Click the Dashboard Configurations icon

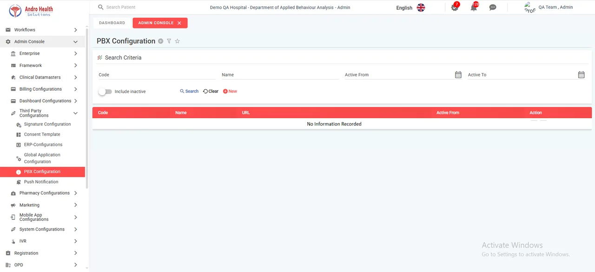[x=13, y=101]
